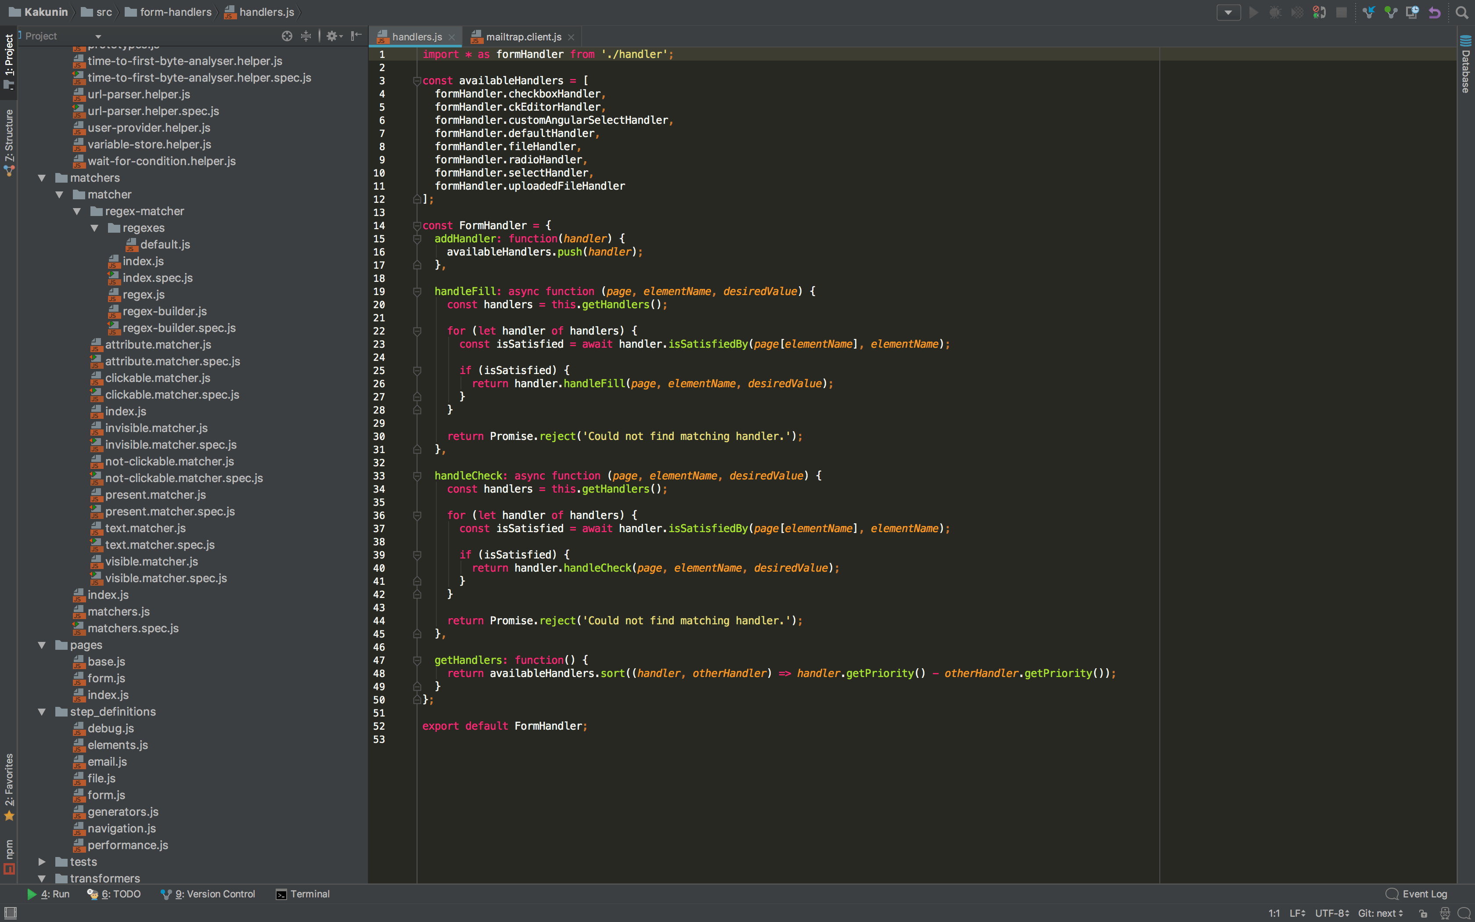Screen dimensions: 1475x922
Task: Fold availableHandlers array on line 3
Action: coord(417,80)
